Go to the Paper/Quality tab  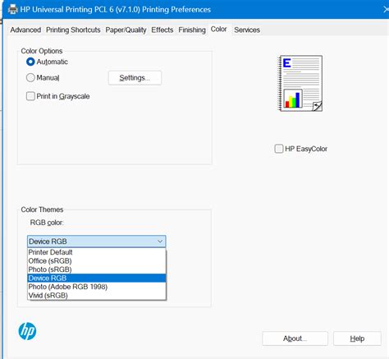(126, 30)
